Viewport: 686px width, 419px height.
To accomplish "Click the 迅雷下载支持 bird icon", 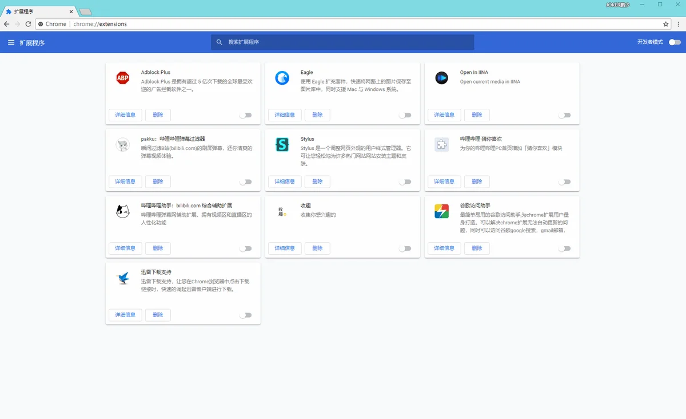I will pyautogui.click(x=122, y=278).
